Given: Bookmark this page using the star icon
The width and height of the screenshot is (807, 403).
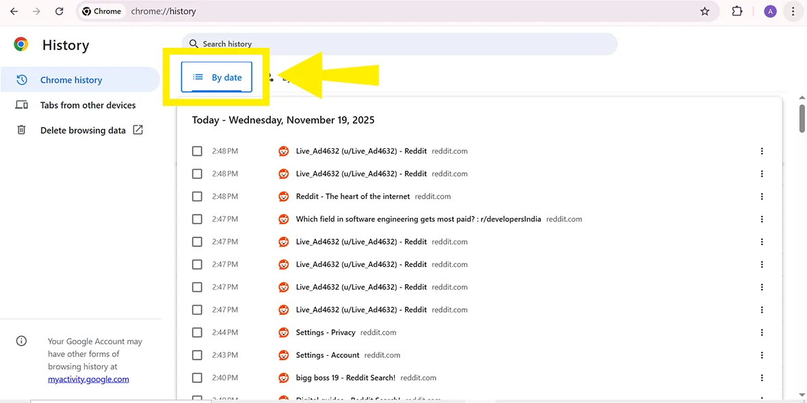Looking at the screenshot, I should click(x=705, y=11).
